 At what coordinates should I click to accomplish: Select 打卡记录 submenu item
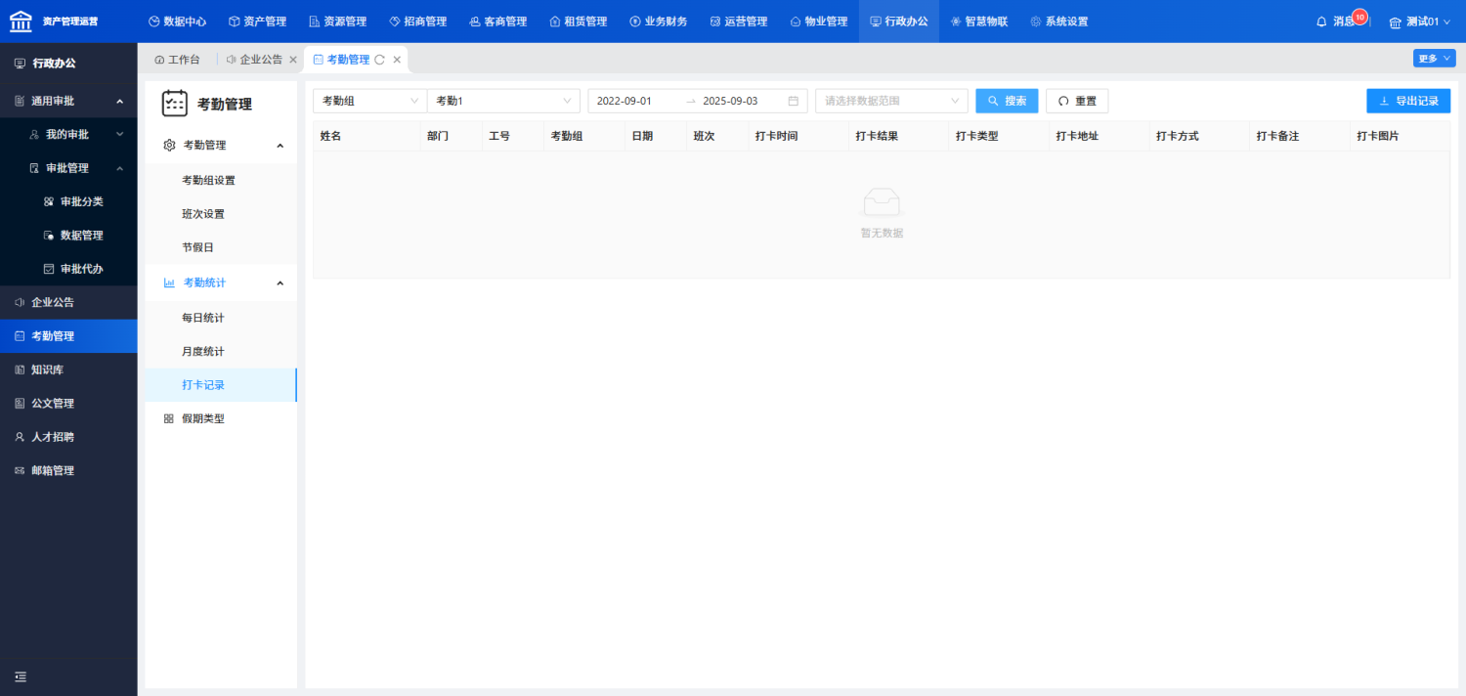(x=221, y=385)
